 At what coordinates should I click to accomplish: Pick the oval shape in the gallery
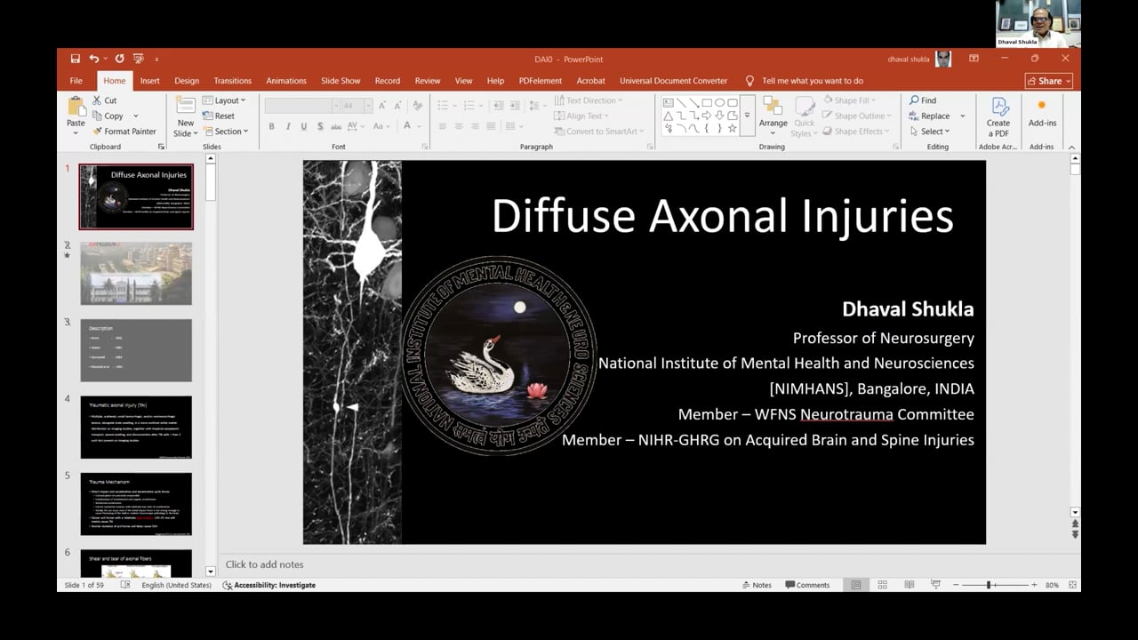[x=719, y=103]
